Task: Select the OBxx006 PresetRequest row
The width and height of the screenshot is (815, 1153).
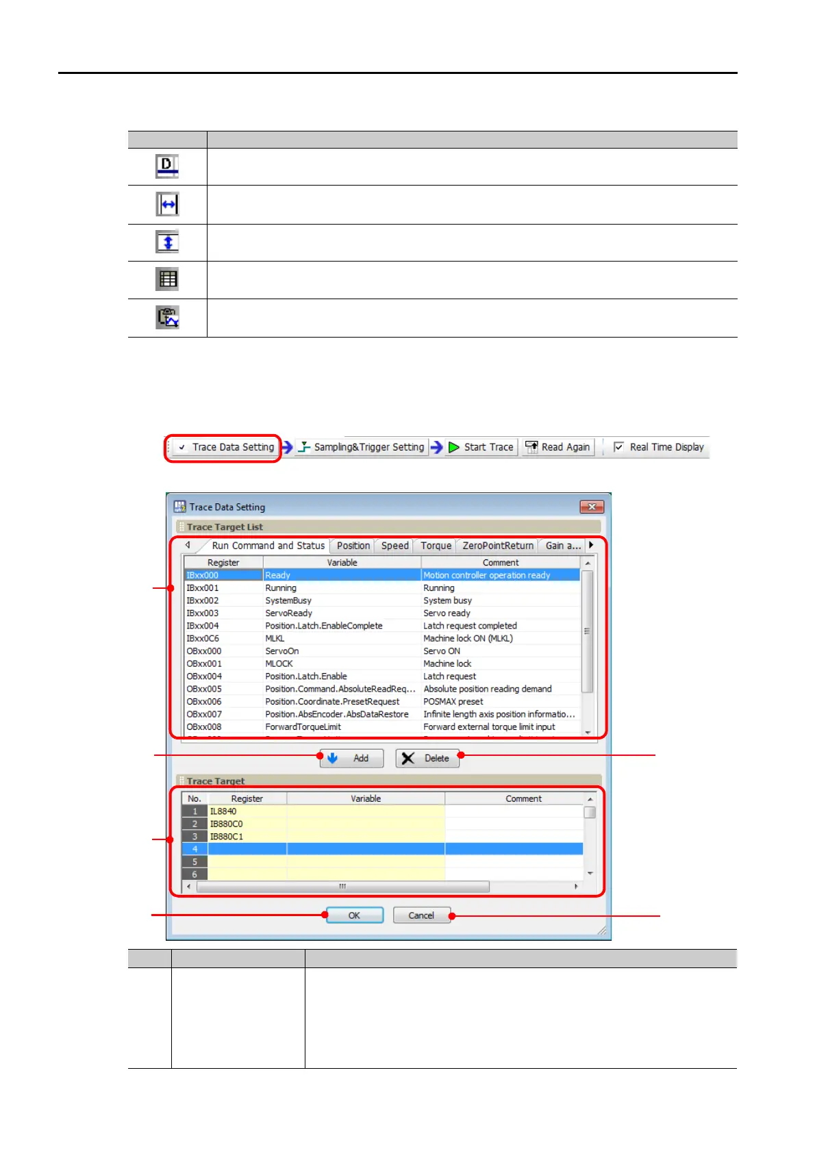Action: tap(382, 702)
